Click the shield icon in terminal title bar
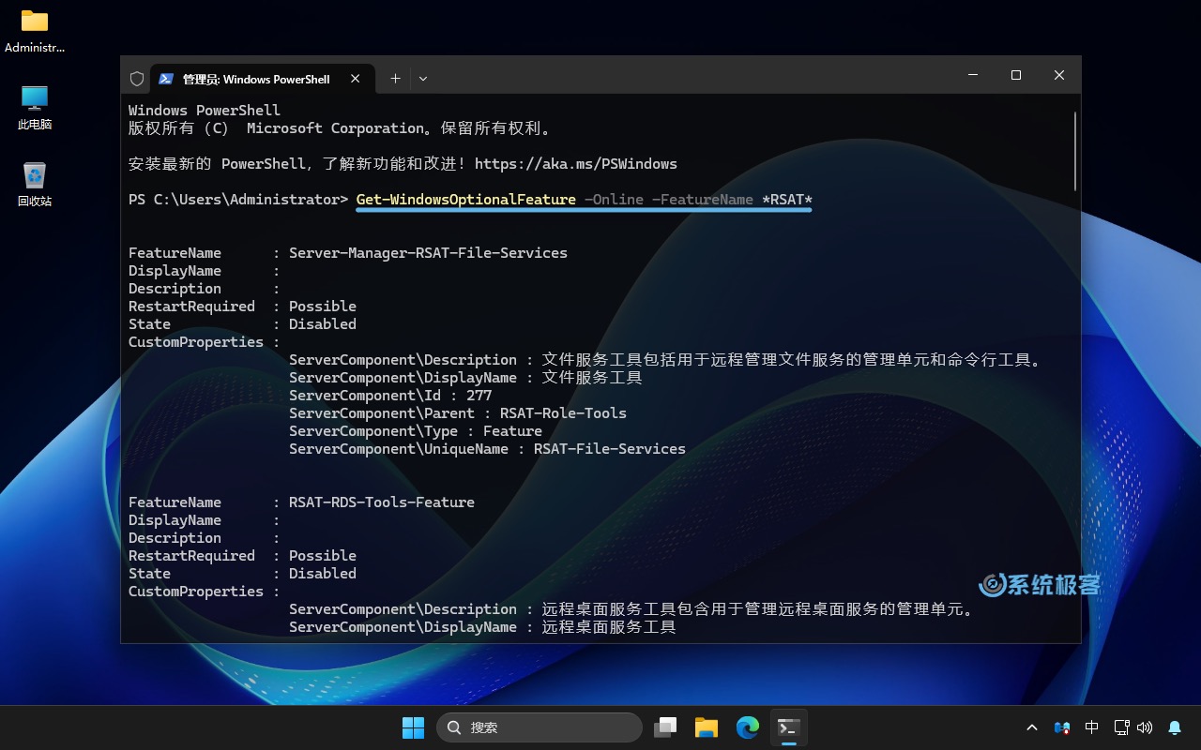This screenshot has width=1201, height=750. pos(137,79)
